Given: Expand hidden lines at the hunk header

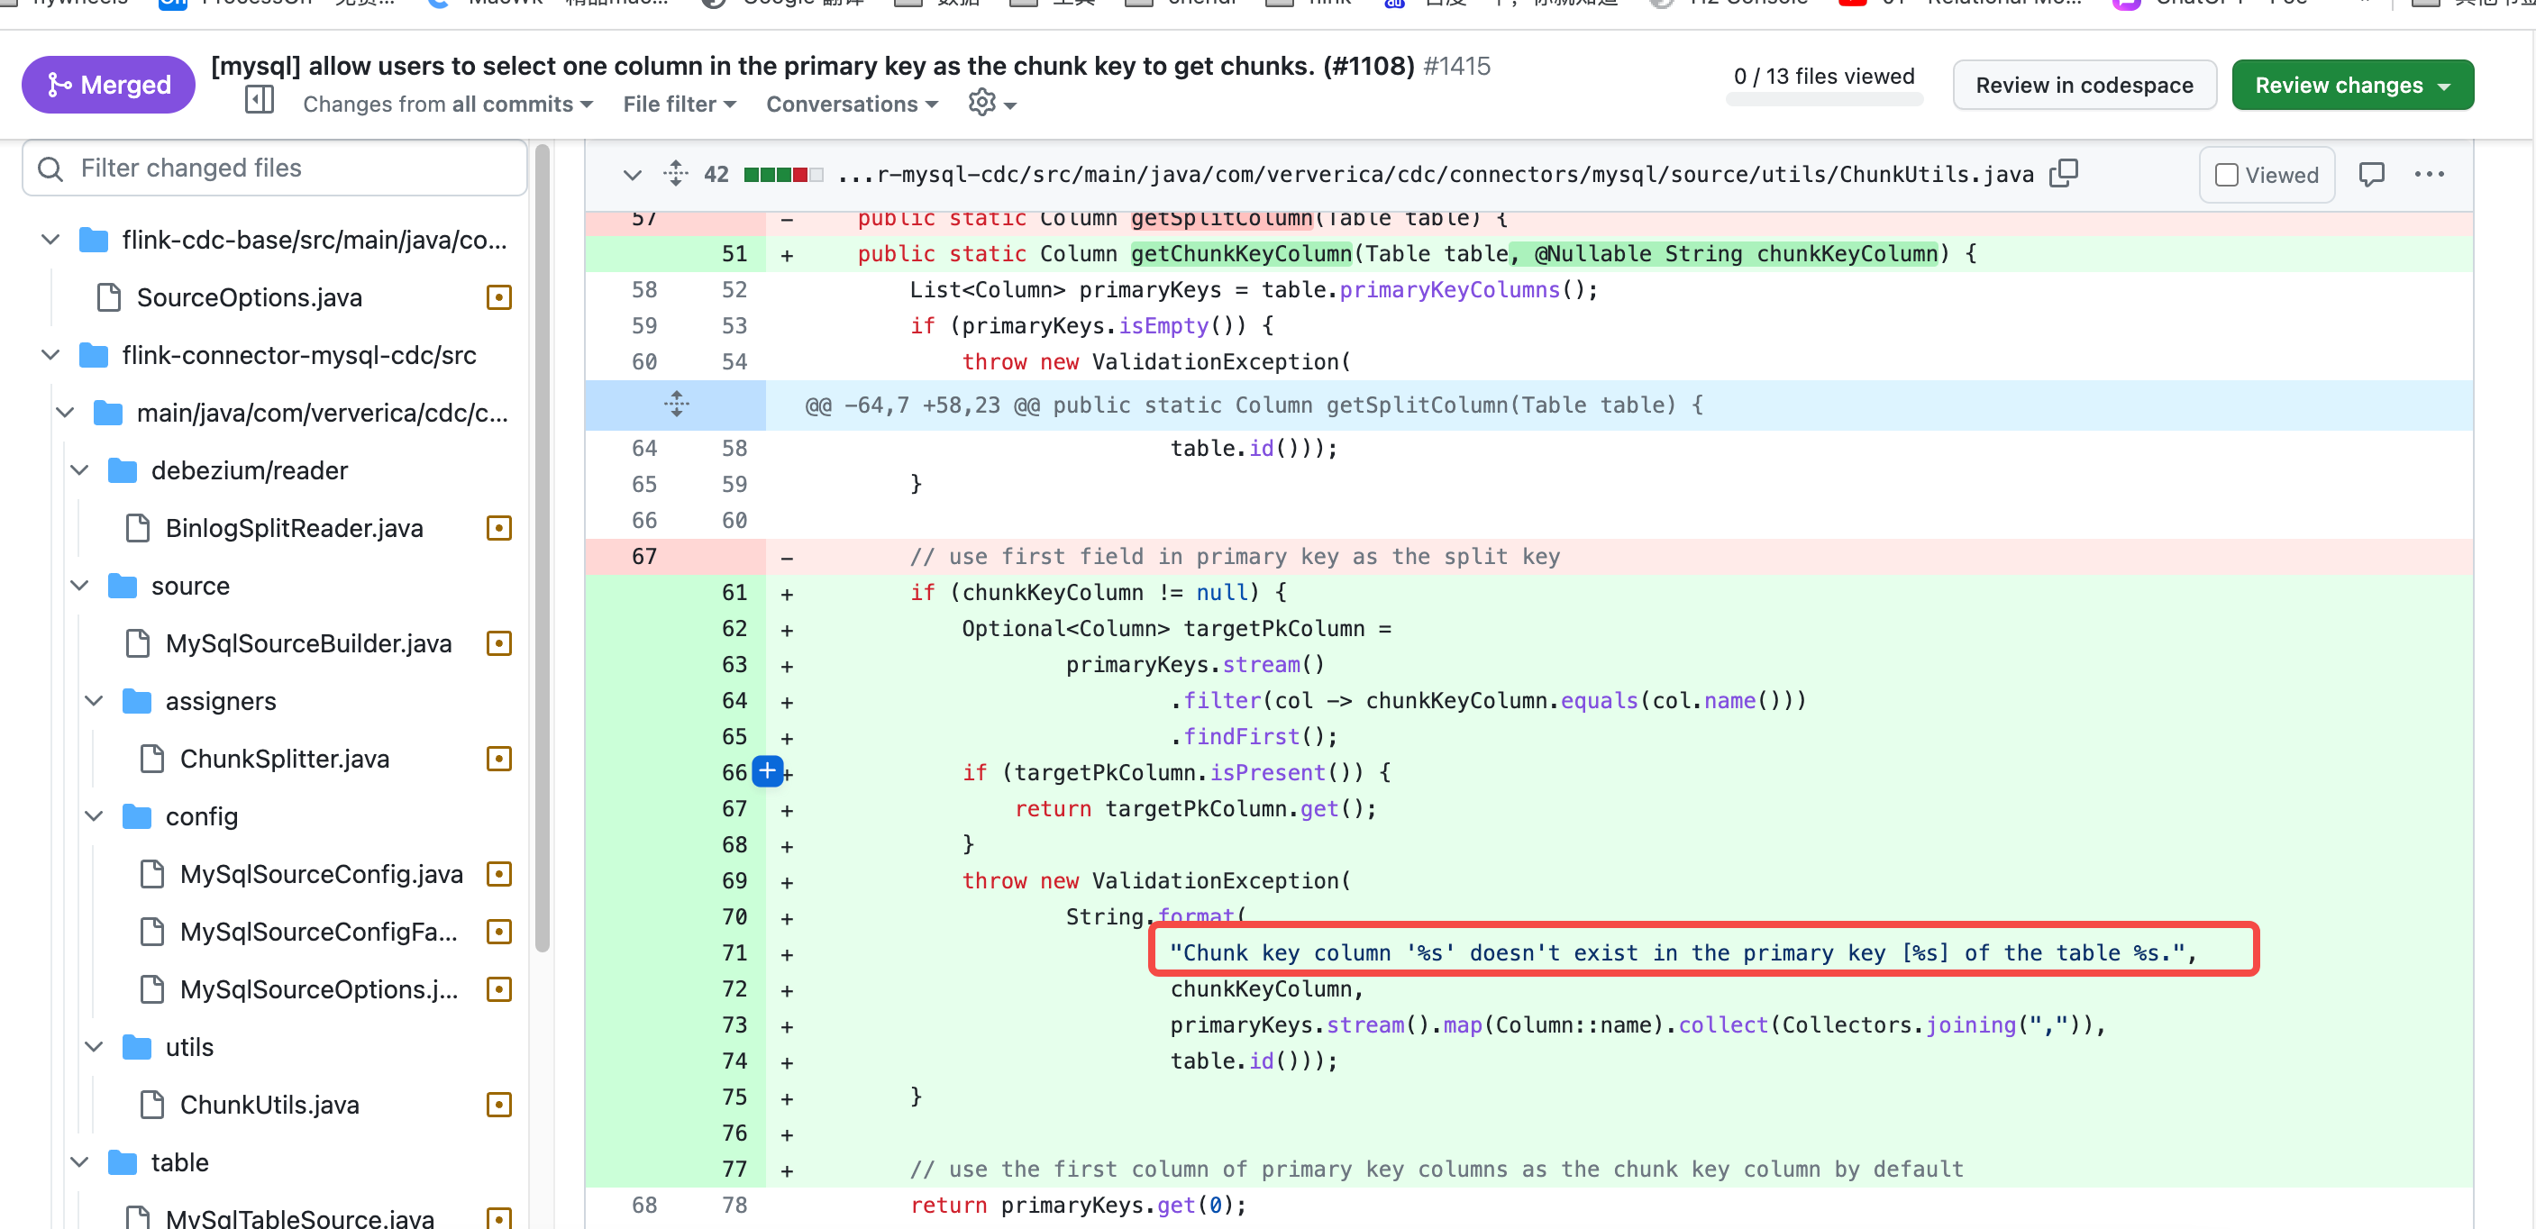Looking at the screenshot, I should coord(676,405).
